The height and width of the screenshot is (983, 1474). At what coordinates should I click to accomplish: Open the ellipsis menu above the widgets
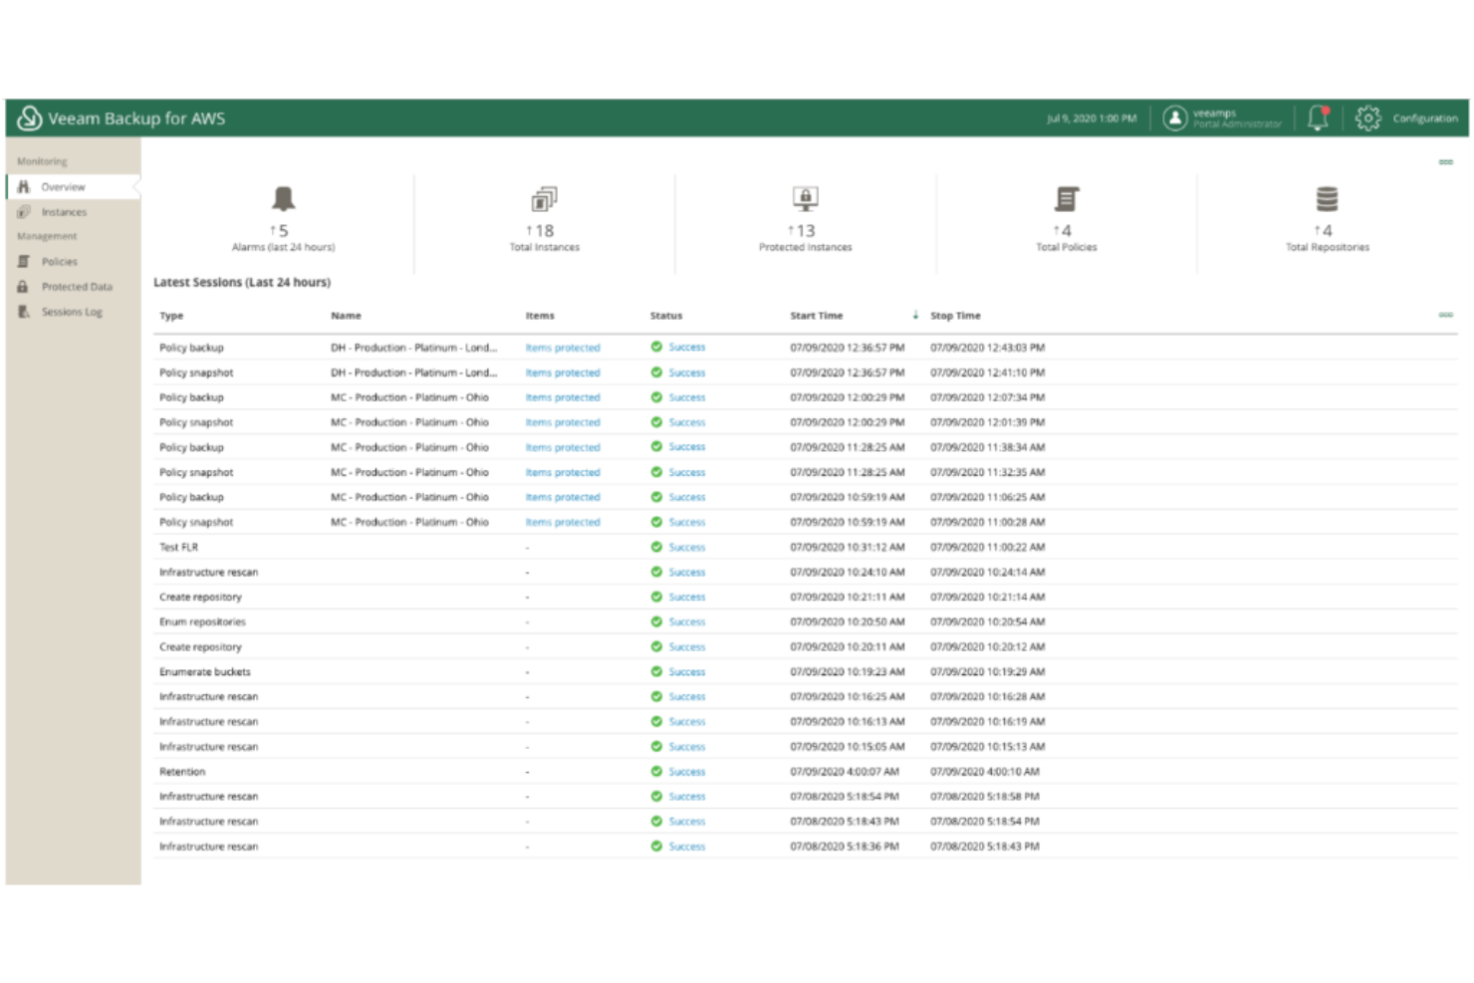click(1445, 160)
